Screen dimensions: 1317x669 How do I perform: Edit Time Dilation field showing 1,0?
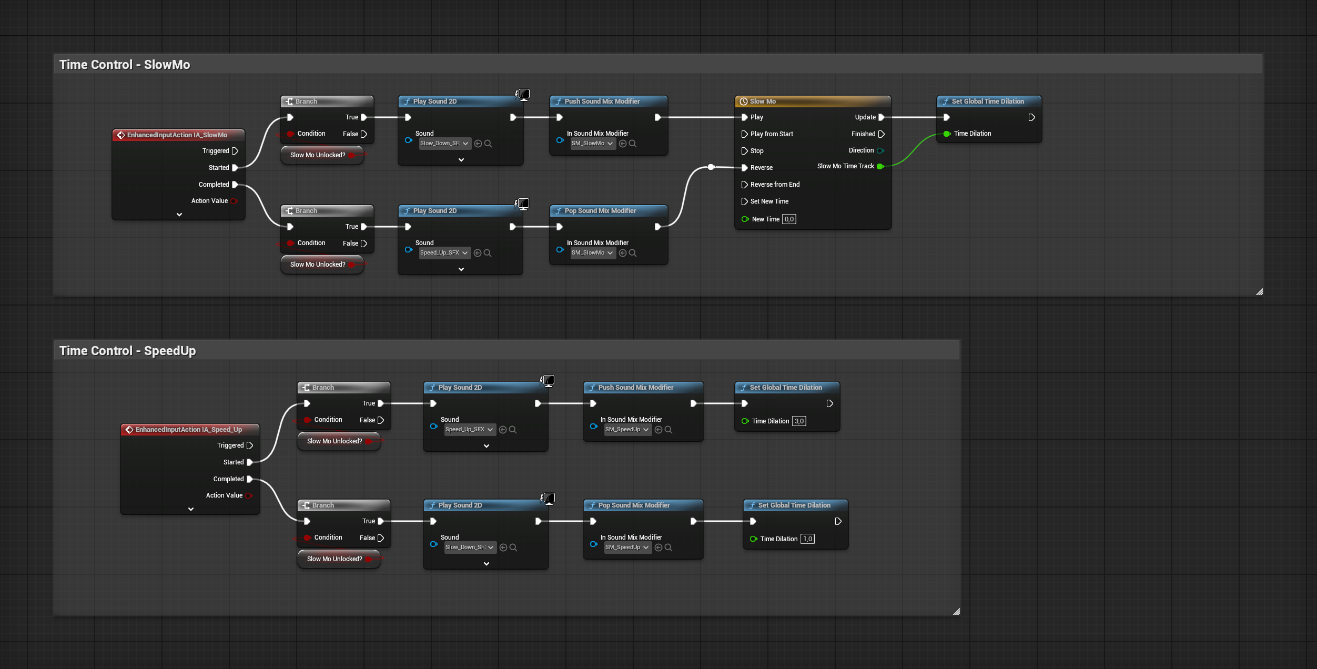(x=807, y=539)
